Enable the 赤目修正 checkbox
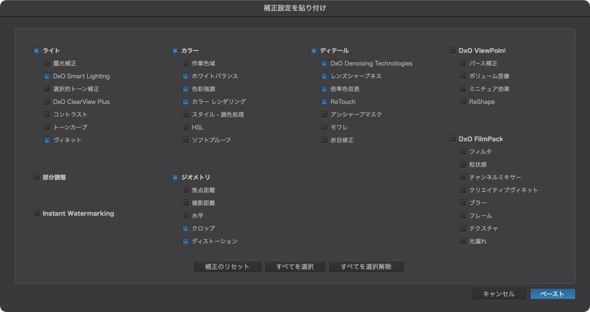 (x=324, y=140)
